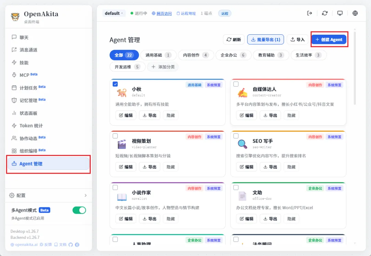Click the 导入 import button
This screenshot has width=371, height=256.
[297, 39]
